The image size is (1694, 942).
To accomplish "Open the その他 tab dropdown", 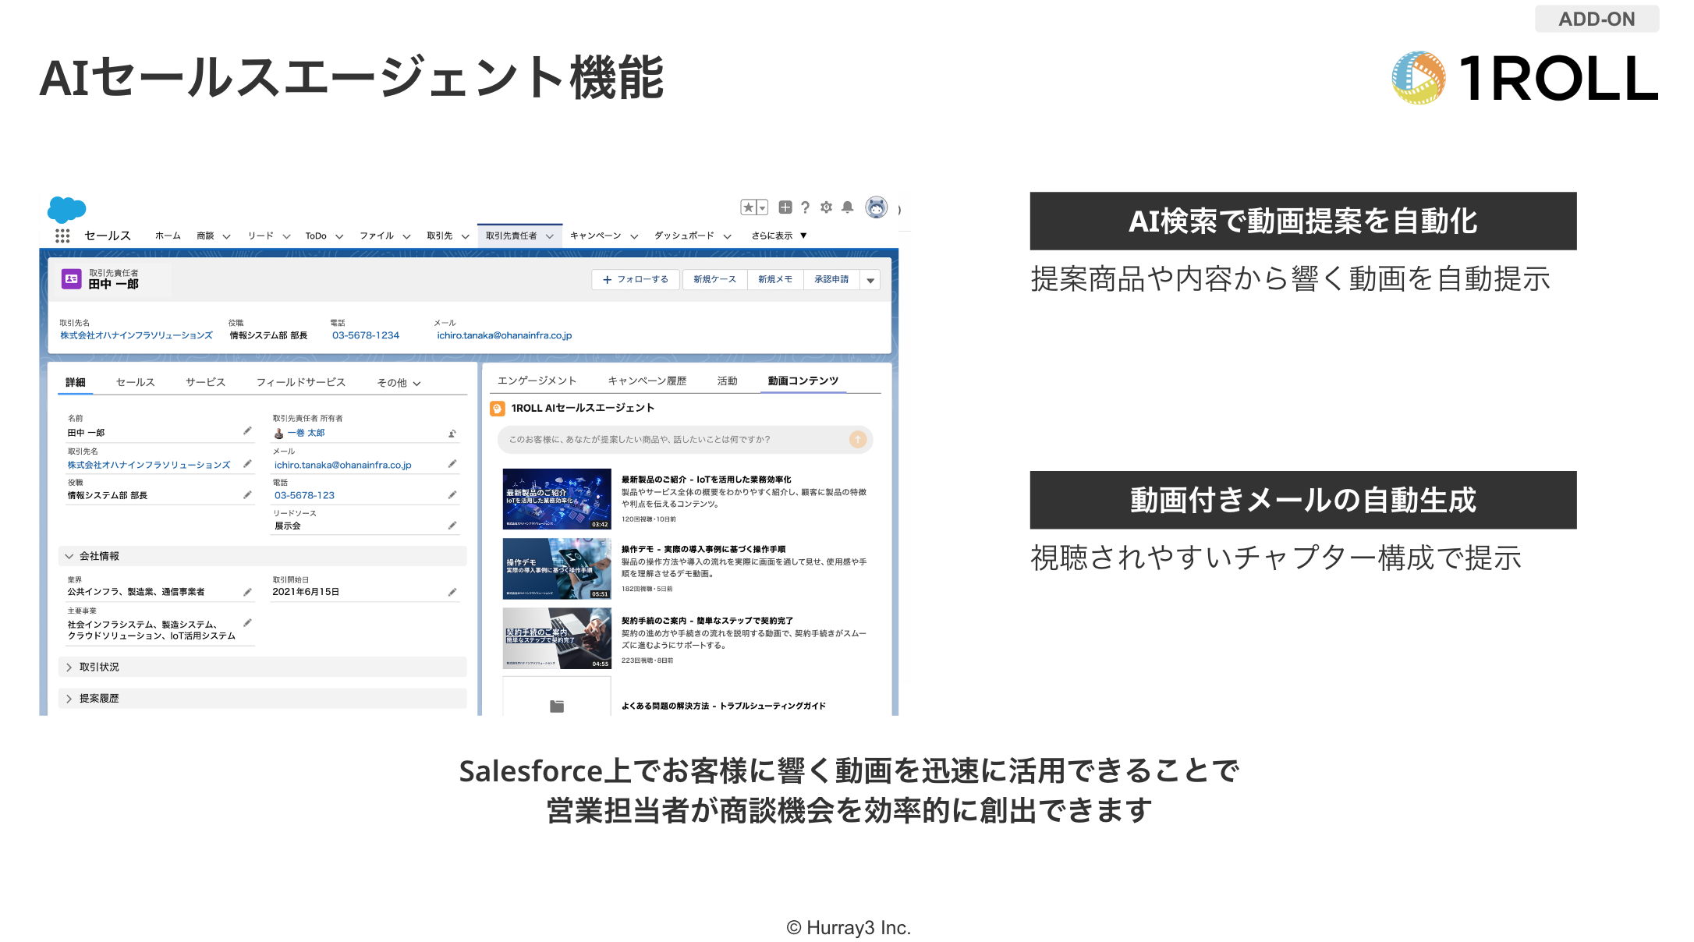I will click(399, 383).
